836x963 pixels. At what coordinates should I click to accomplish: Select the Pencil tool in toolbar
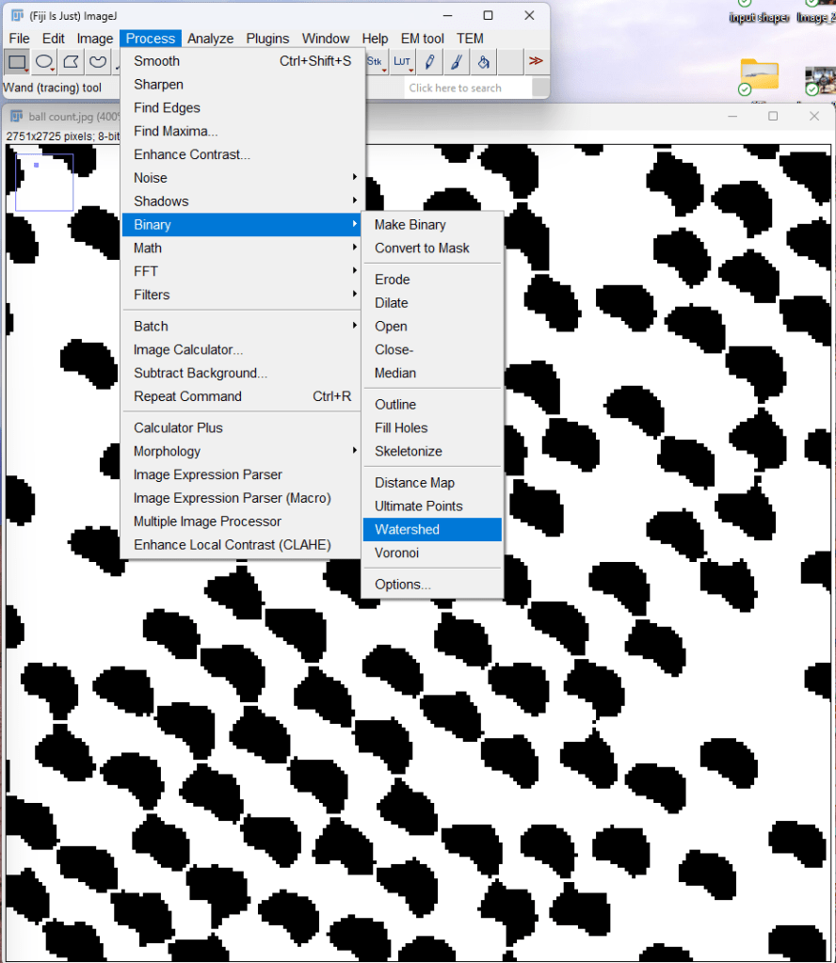[x=429, y=62]
